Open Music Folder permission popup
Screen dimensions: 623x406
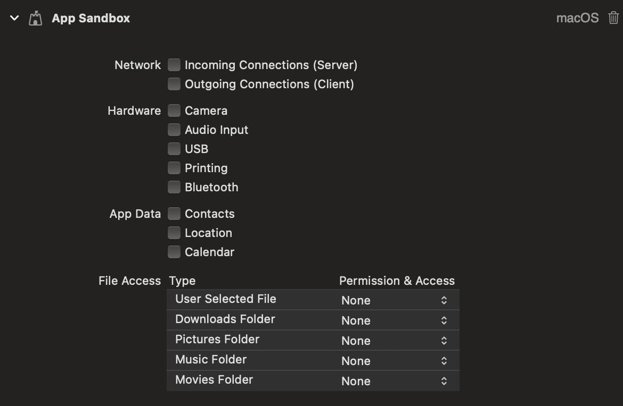(395, 361)
